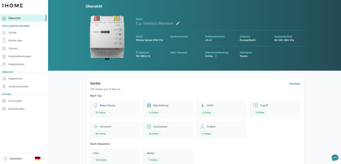This screenshot has width=341, height=164.
Task: Click the 6 Online Andere badge
Action: coord(207,134)
